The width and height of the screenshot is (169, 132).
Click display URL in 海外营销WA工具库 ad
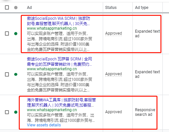(52, 110)
